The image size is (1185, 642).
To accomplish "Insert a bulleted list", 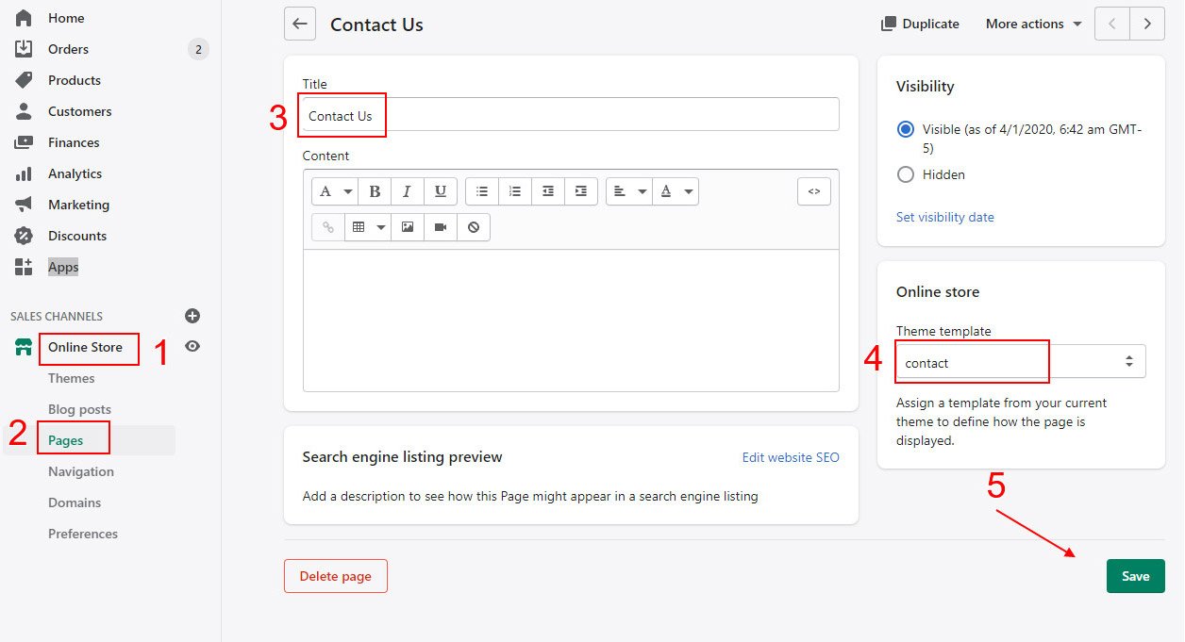I will [482, 191].
